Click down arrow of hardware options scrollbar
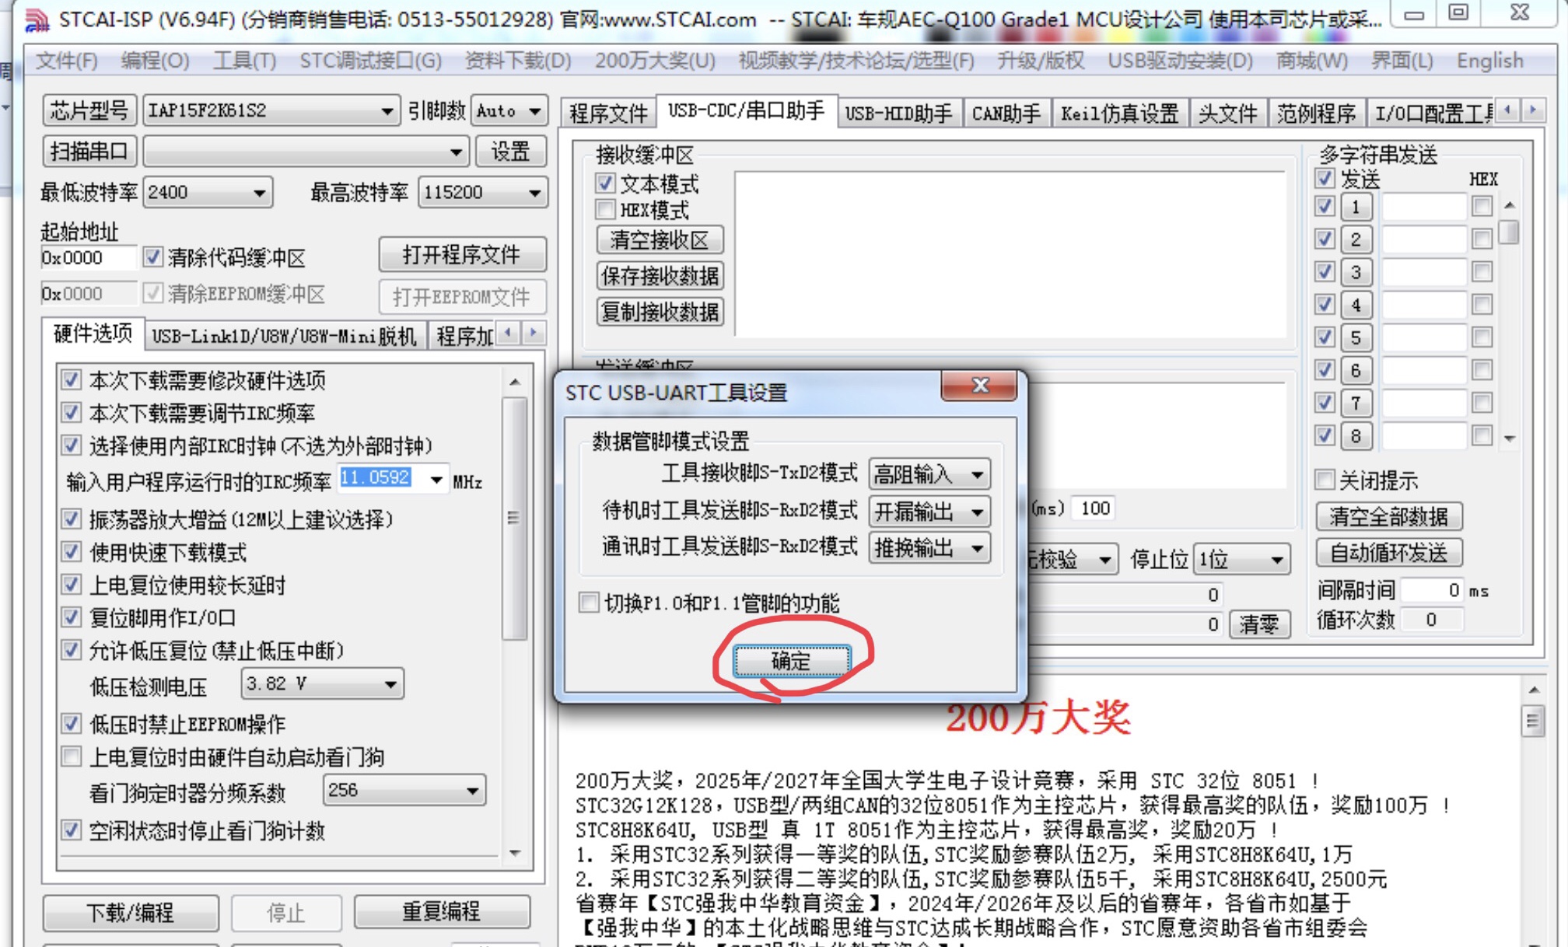The width and height of the screenshot is (1568, 947). (515, 854)
